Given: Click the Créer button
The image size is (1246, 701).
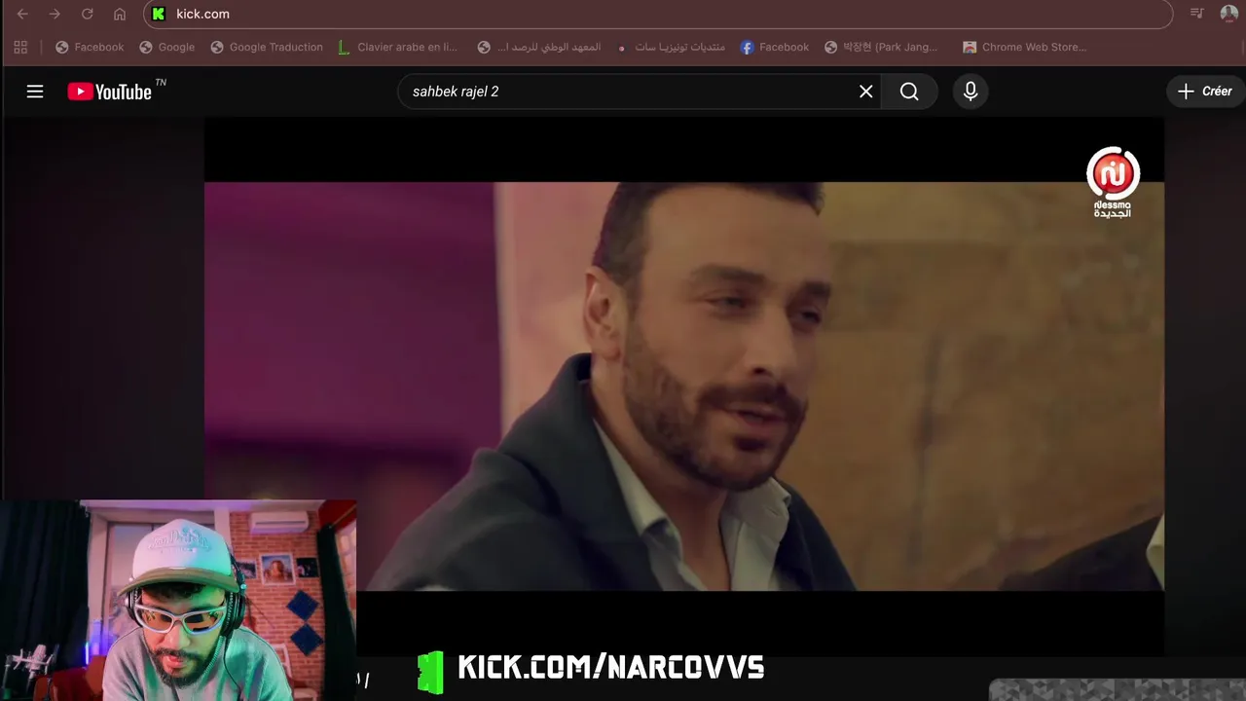Looking at the screenshot, I should [1206, 92].
